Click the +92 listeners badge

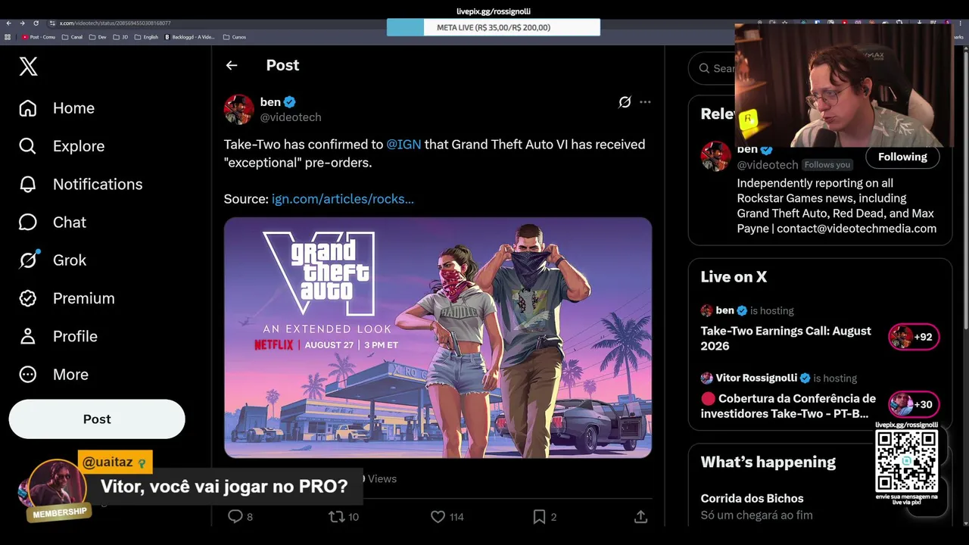click(914, 337)
